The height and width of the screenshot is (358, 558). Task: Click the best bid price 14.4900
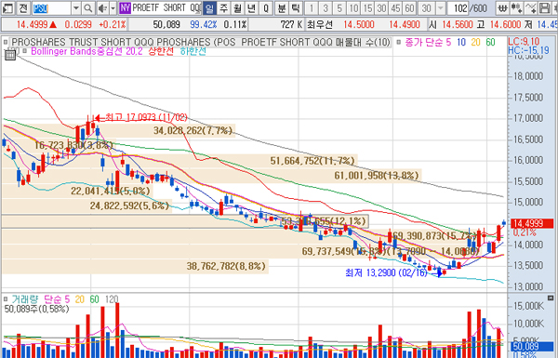(405, 24)
